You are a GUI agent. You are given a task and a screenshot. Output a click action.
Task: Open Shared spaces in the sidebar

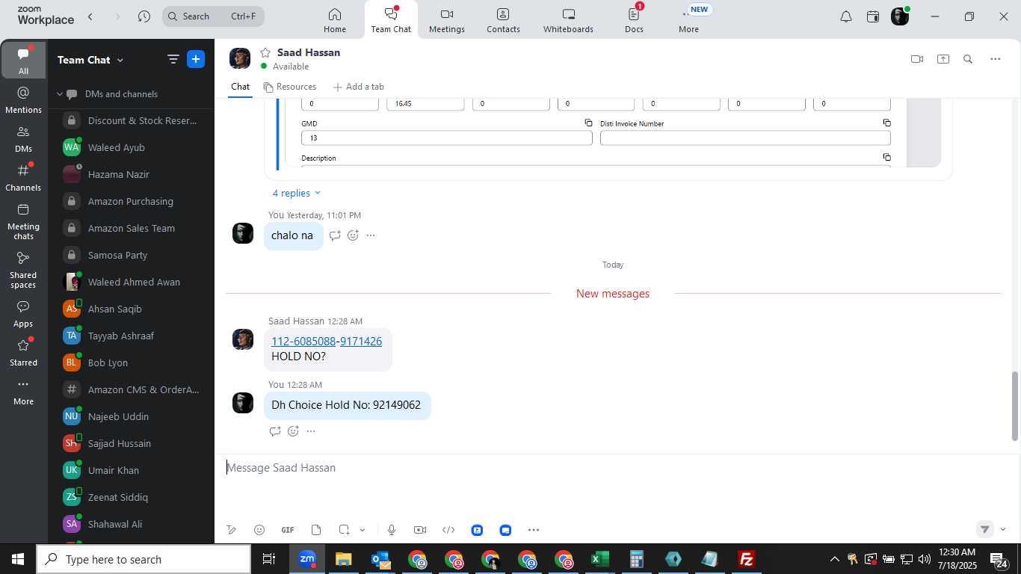coord(23,270)
